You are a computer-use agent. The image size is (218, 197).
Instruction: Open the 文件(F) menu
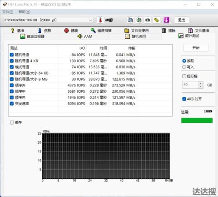click(x=8, y=12)
